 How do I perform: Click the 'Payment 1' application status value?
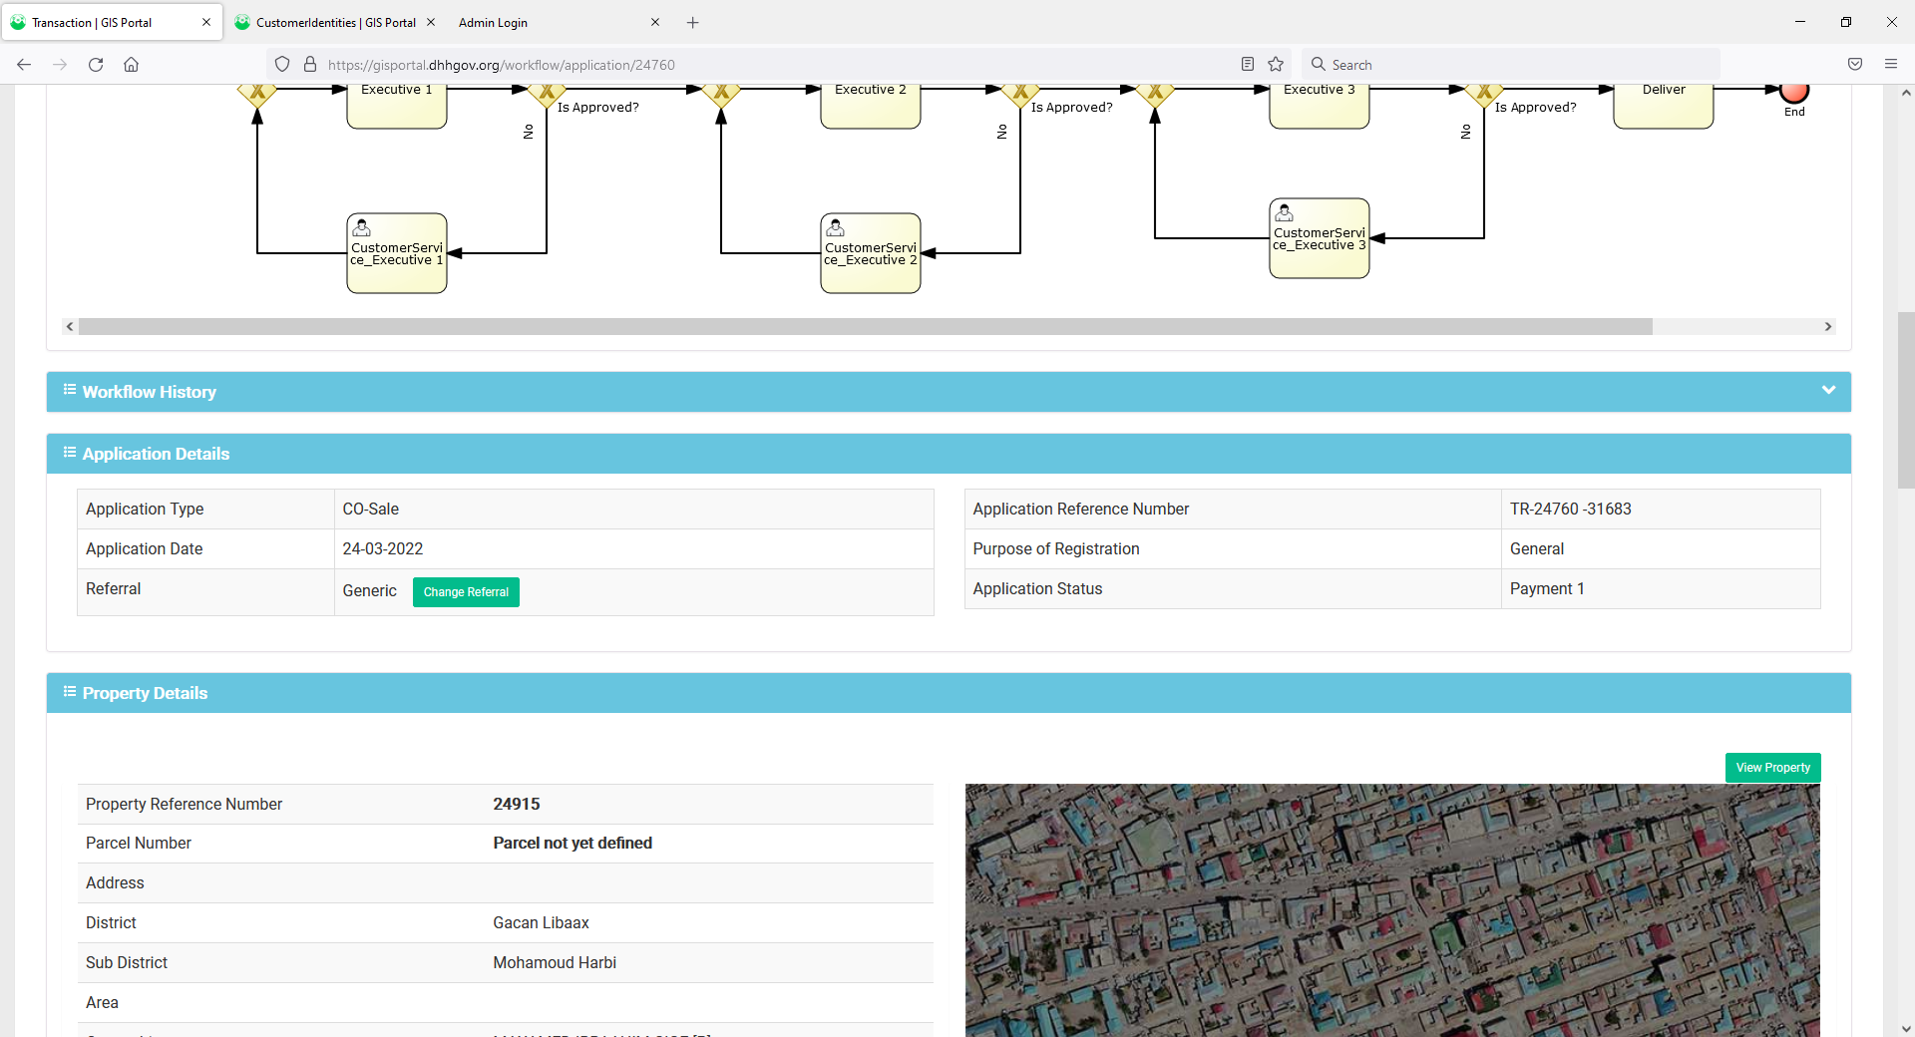pyautogui.click(x=1547, y=588)
